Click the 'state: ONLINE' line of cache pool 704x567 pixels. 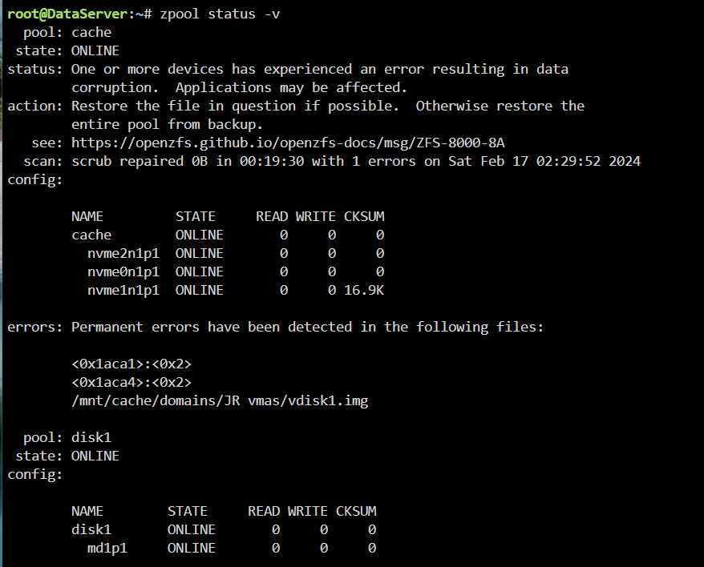[67, 50]
